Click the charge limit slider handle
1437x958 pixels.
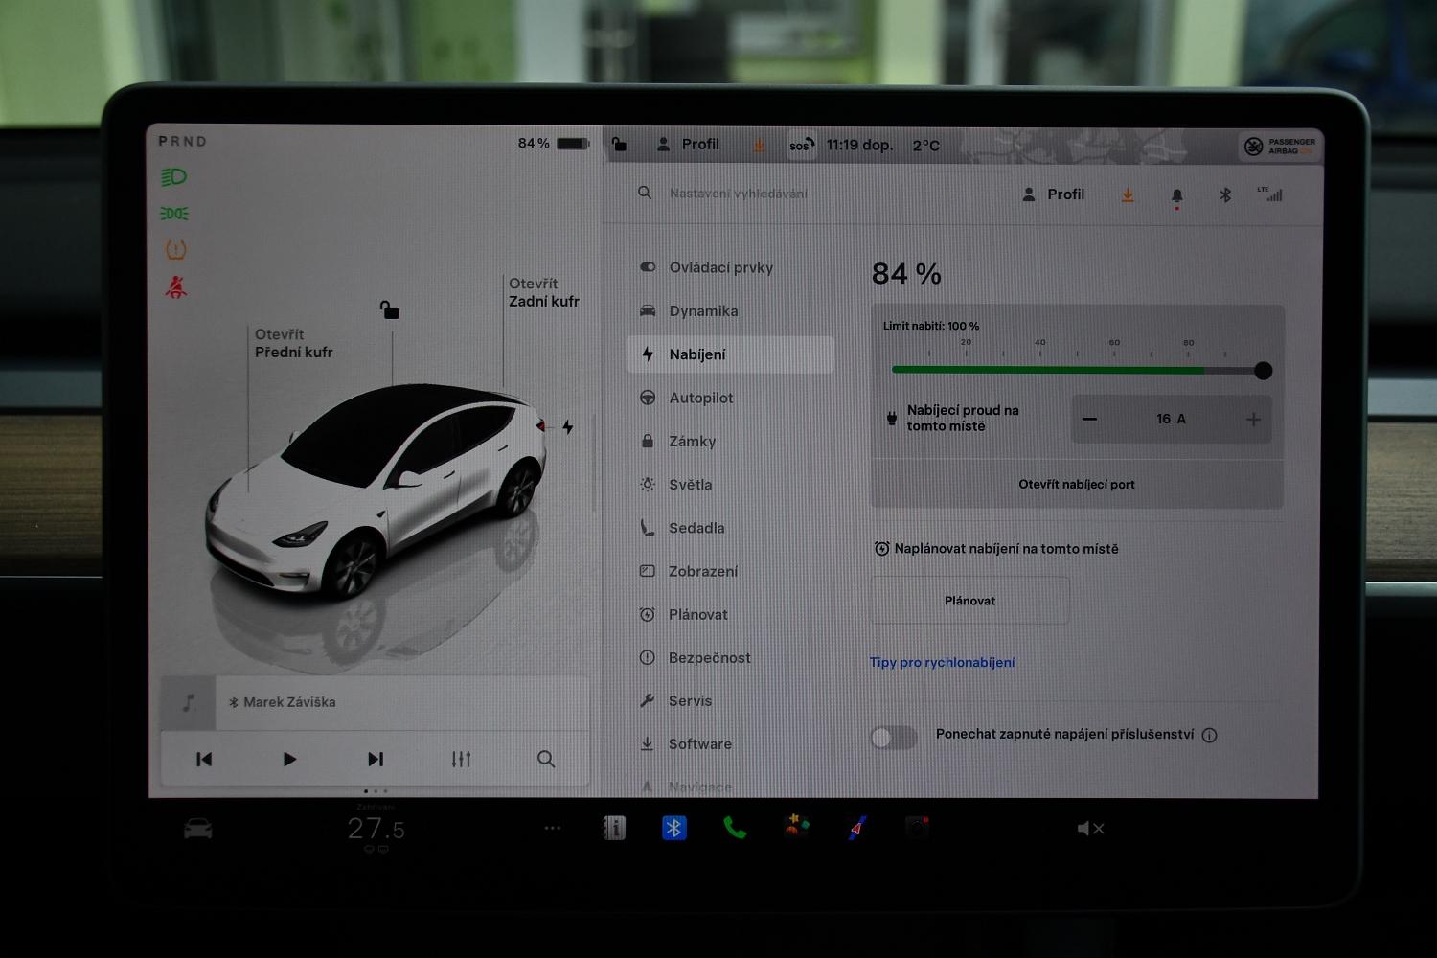[1263, 371]
